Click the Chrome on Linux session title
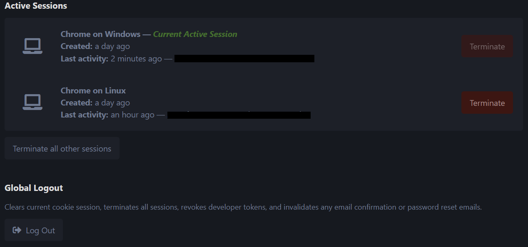528x247 pixels. point(93,90)
